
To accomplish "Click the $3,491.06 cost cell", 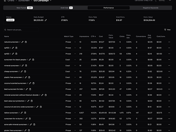I will pos(103,113).
